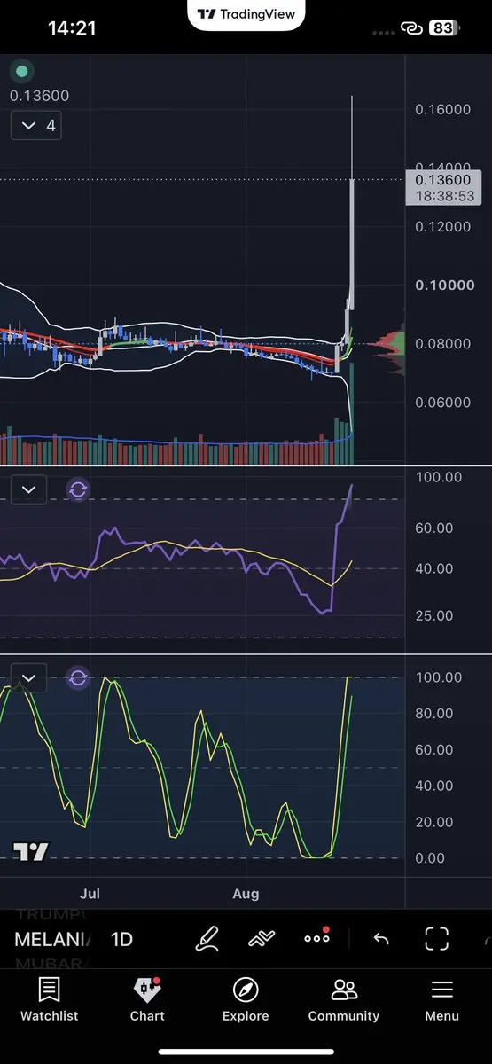Tap the stochastic 80.00 scale label
The height and width of the screenshot is (1064, 492).
(434, 714)
